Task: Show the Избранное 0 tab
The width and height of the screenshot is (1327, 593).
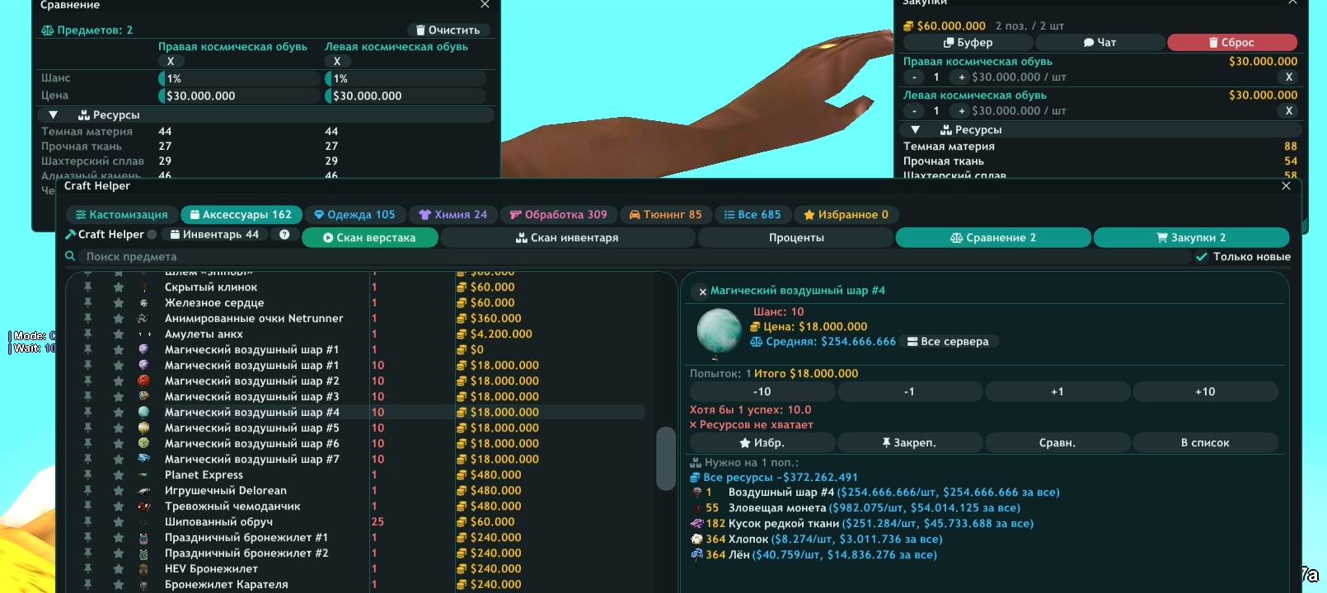Action: 846,215
